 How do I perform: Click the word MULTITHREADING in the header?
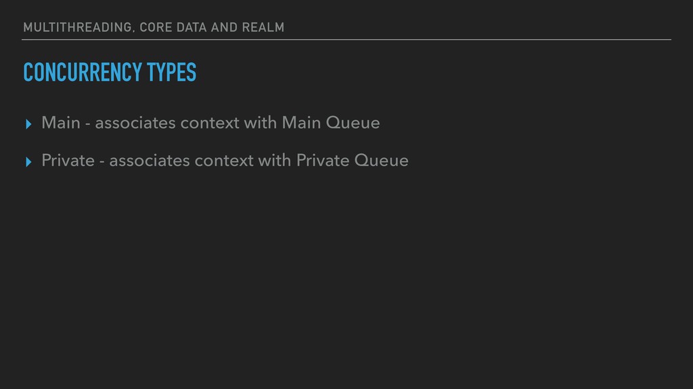pos(78,27)
